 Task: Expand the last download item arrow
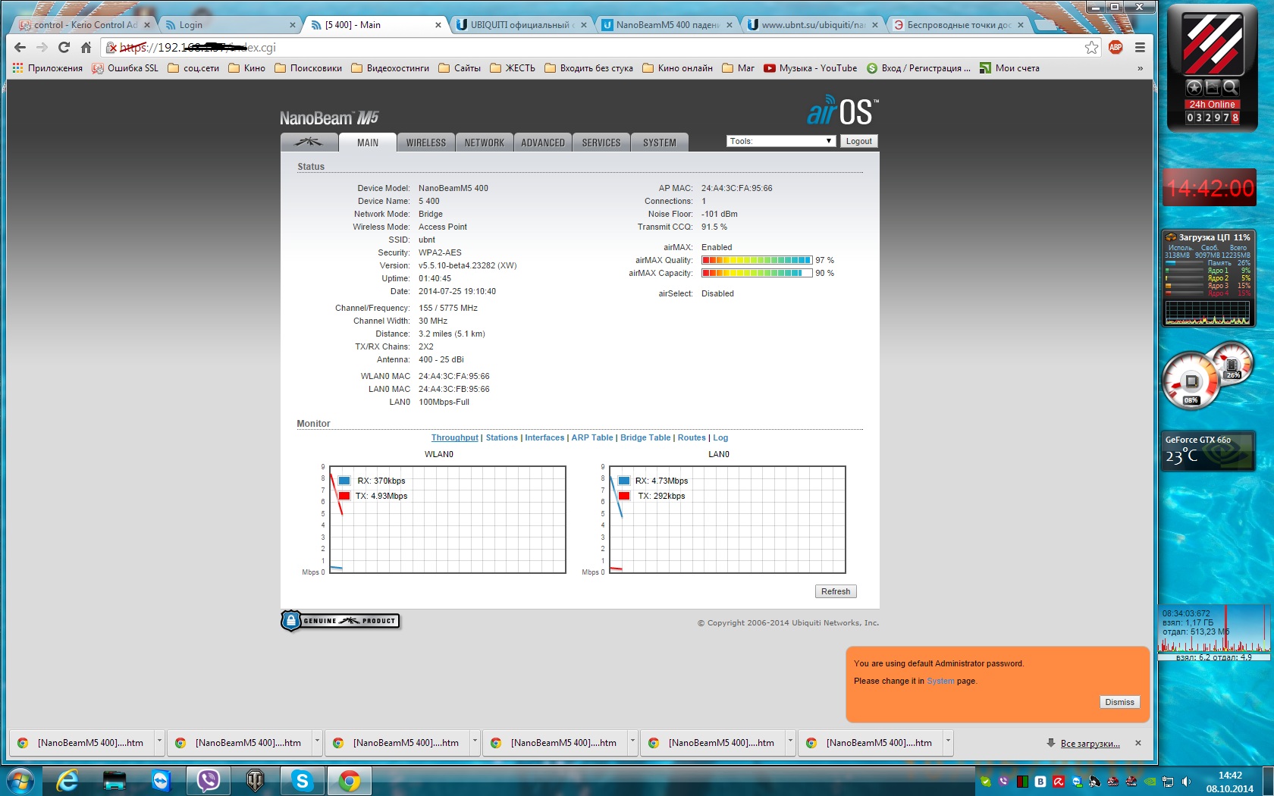(x=948, y=741)
